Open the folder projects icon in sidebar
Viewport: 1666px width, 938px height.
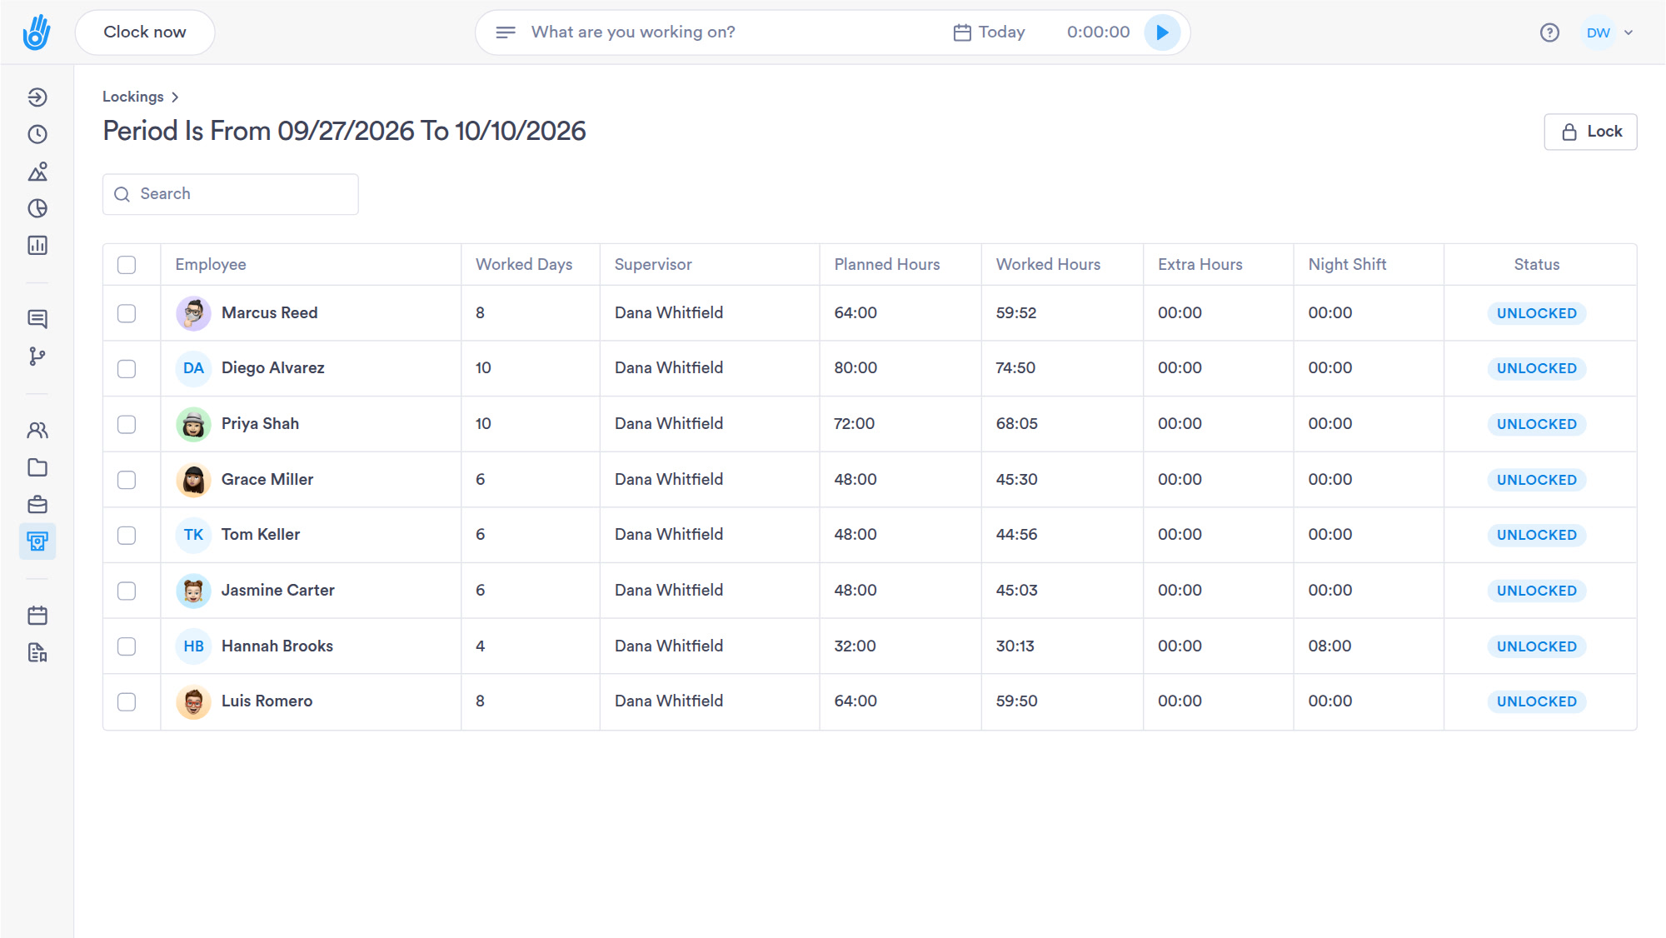click(37, 467)
